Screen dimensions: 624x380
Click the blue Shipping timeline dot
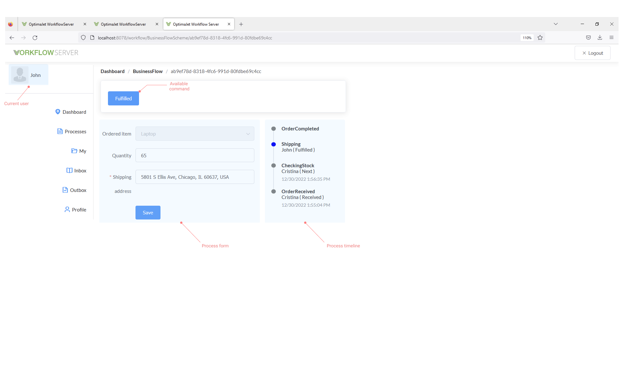(x=274, y=144)
